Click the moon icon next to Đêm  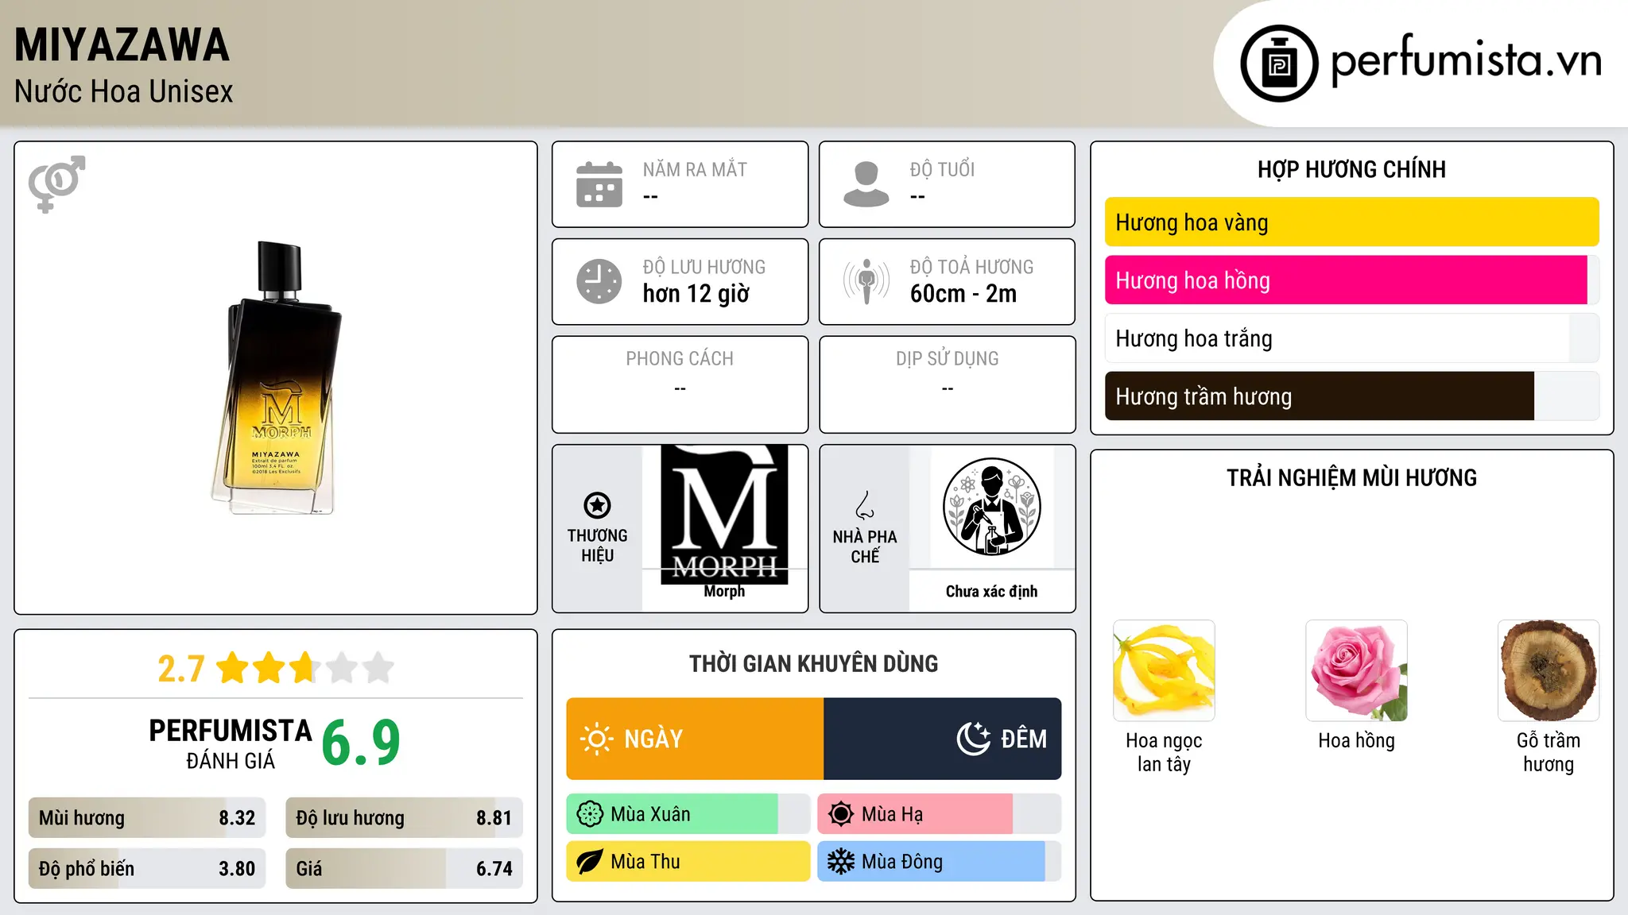pyautogui.click(x=974, y=739)
